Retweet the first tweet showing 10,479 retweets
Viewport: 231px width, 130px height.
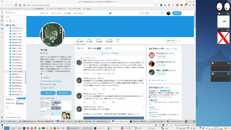coord(94,74)
